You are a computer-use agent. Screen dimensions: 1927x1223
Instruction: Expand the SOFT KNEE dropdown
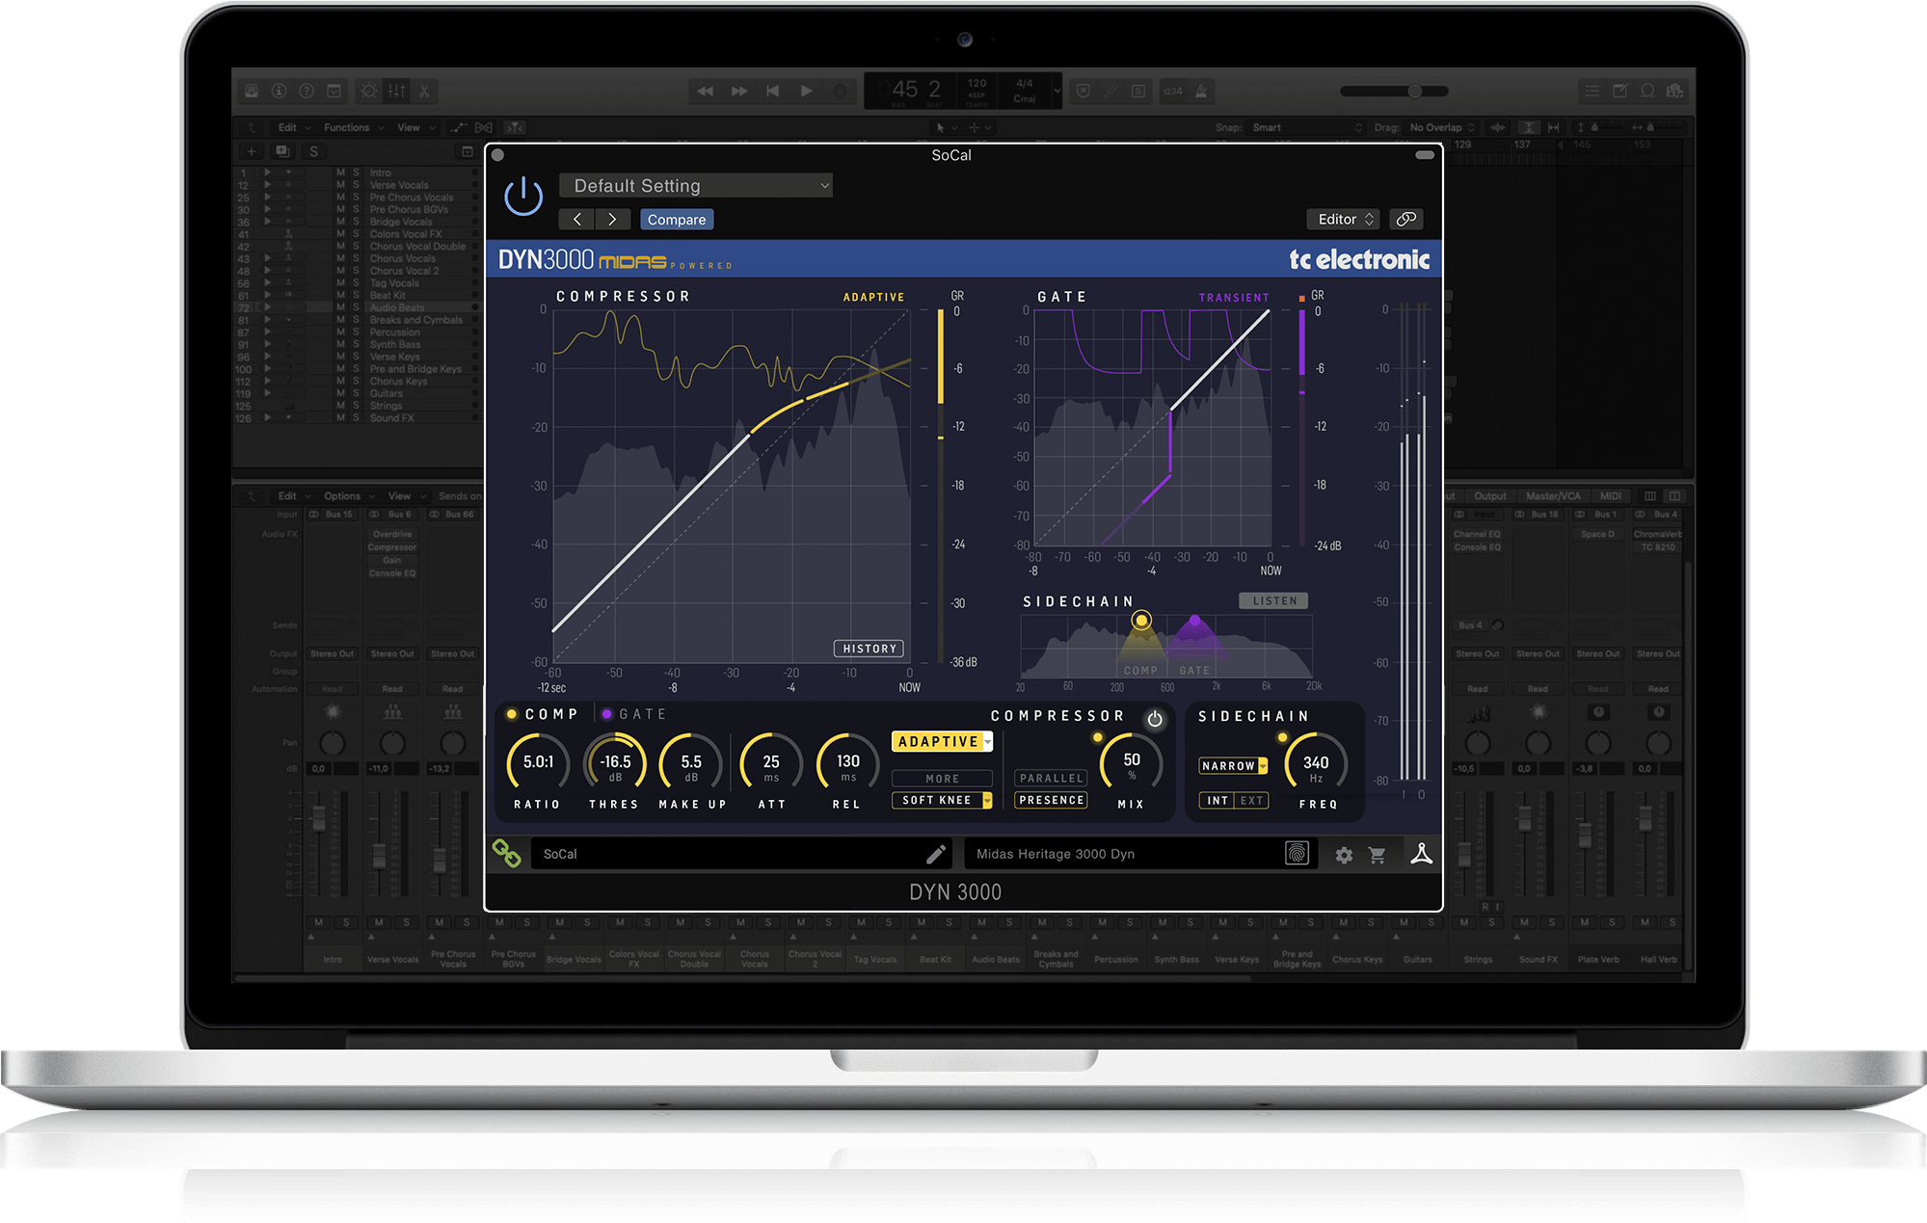click(x=942, y=800)
